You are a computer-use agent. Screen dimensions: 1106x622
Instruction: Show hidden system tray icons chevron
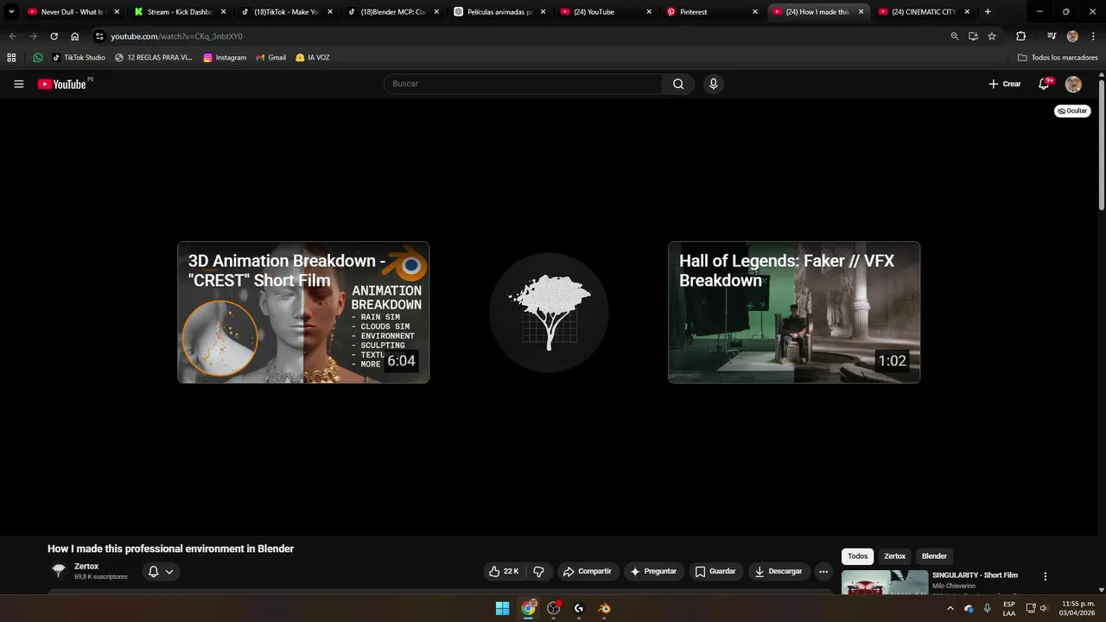tap(950, 608)
